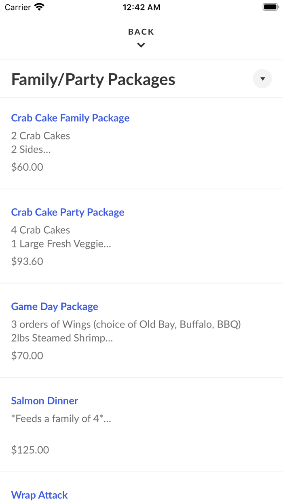
Task: Click the $70.00 price
Action: click(x=27, y=355)
